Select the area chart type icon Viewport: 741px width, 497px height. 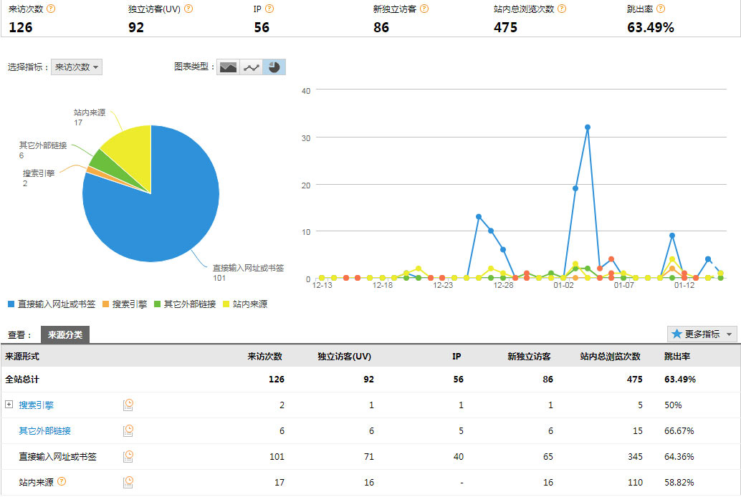tap(228, 67)
